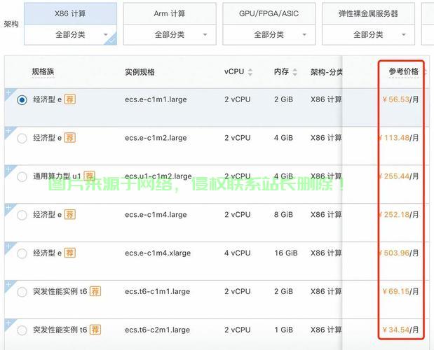Select radio for ecs.e-c1m4.xlarge
This screenshot has width=434, height=350.
coord(22,253)
